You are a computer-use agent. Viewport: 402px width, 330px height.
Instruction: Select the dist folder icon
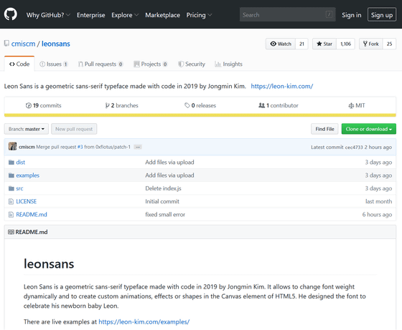point(11,162)
